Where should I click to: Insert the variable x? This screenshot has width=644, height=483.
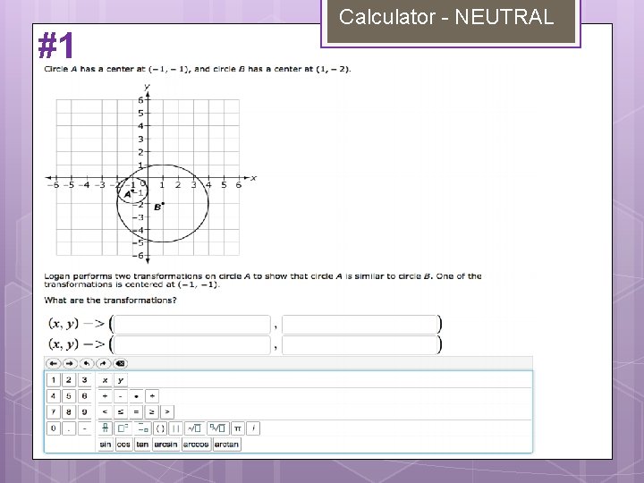pos(106,380)
